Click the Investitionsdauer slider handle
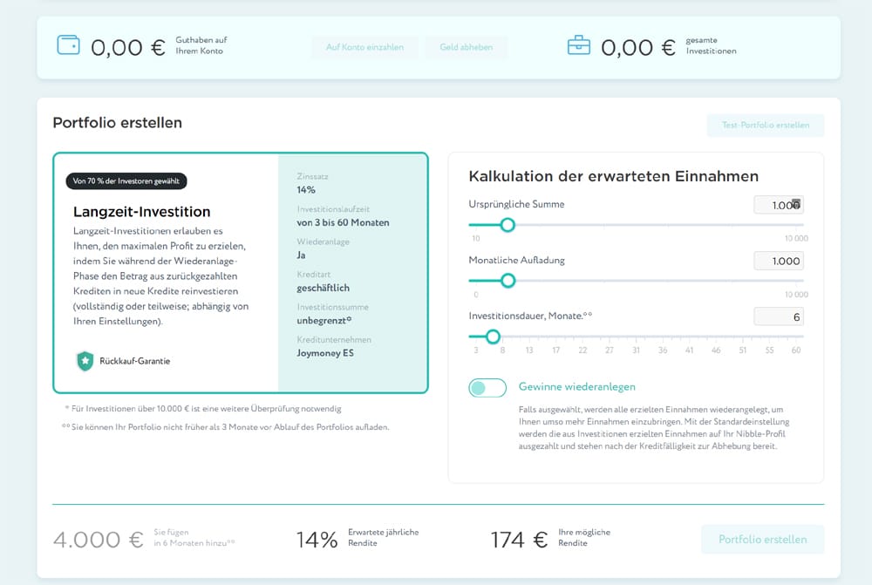 coord(493,337)
